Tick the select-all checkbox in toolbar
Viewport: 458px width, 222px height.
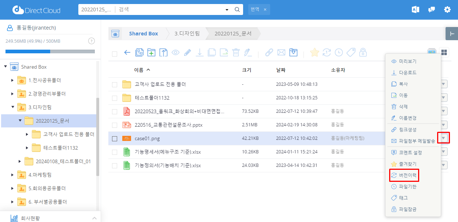click(115, 54)
